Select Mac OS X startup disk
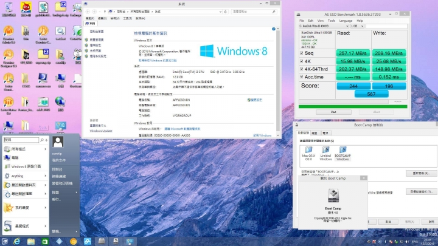Viewport: 438px width, 246px height. pos(308,154)
